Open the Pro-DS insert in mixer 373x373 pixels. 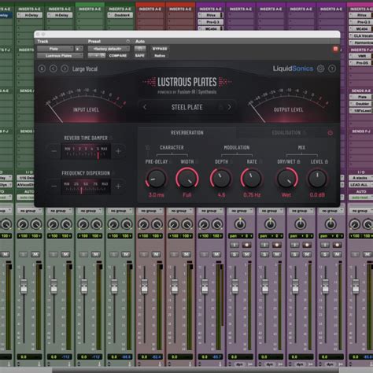[360, 63]
